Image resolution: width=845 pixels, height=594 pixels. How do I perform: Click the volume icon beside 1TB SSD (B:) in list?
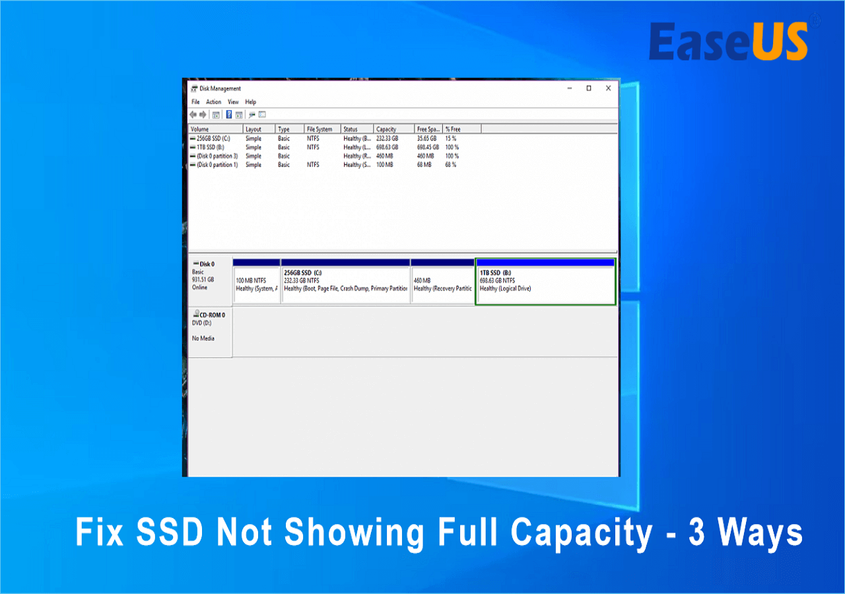pyautogui.click(x=193, y=147)
